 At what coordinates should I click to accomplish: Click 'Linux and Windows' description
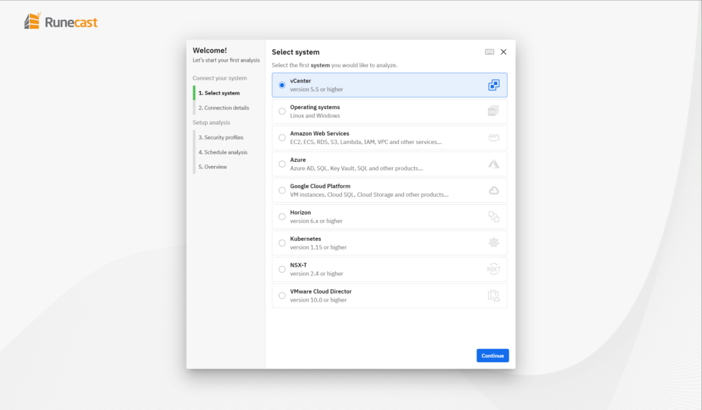315,116
